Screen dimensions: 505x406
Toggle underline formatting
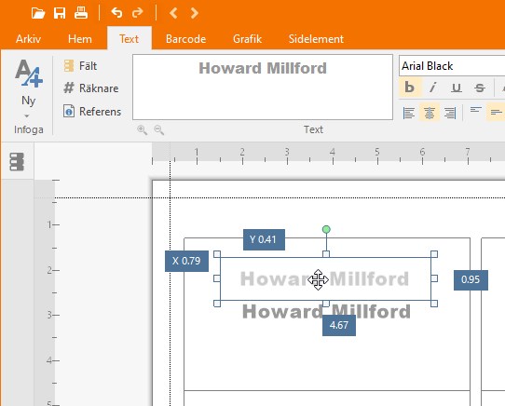coord(456,88)
